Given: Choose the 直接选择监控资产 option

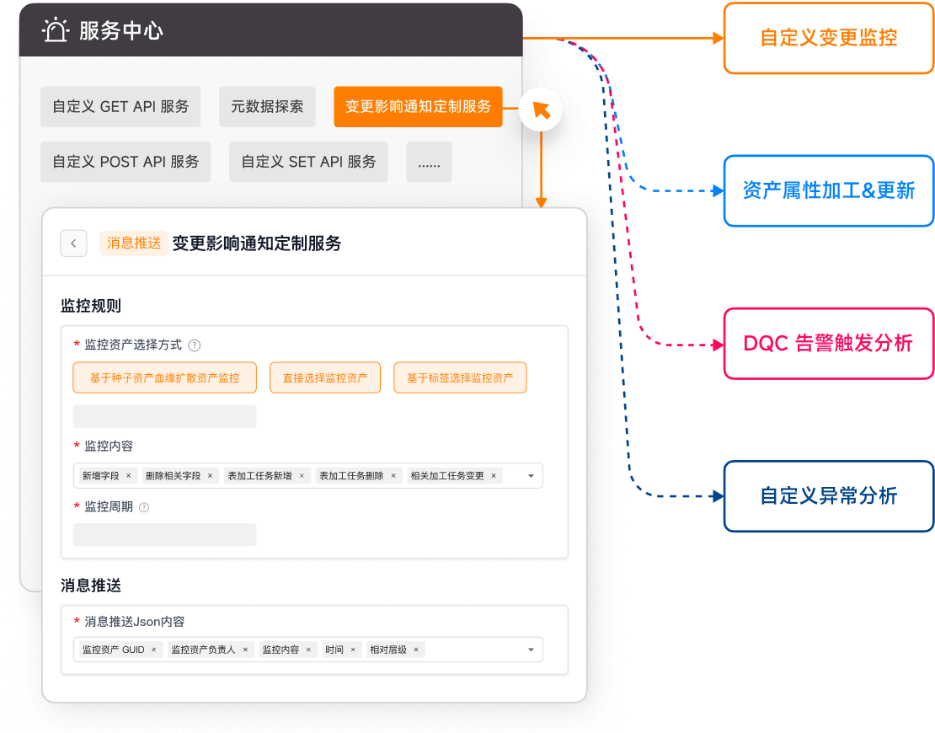Looking at the screenshot, I should coord(325,378).
